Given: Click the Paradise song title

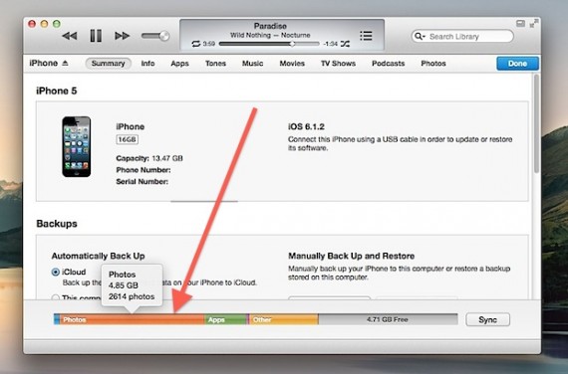Looking at the screenshot, I should [270, 26].
